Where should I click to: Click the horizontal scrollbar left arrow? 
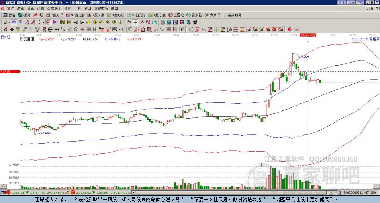[x=133, y=193]
